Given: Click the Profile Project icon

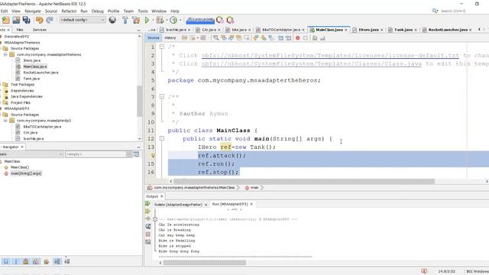Looking at the screenshot, I should pyautogui.click(x=173, y=21).
